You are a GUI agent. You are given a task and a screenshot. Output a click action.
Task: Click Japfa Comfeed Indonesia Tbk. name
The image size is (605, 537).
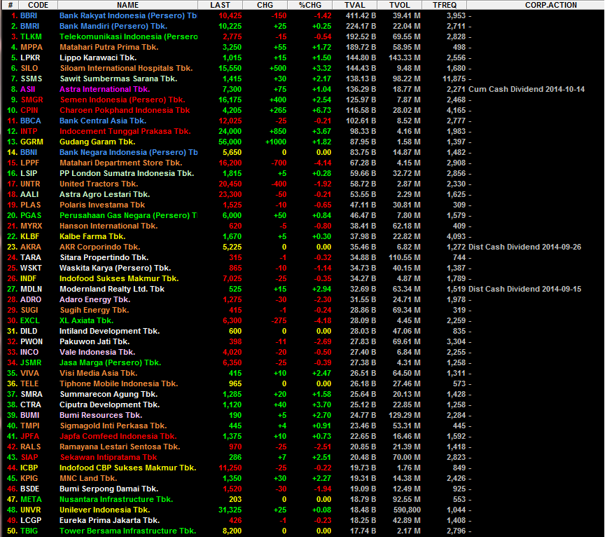pos(118,437)
